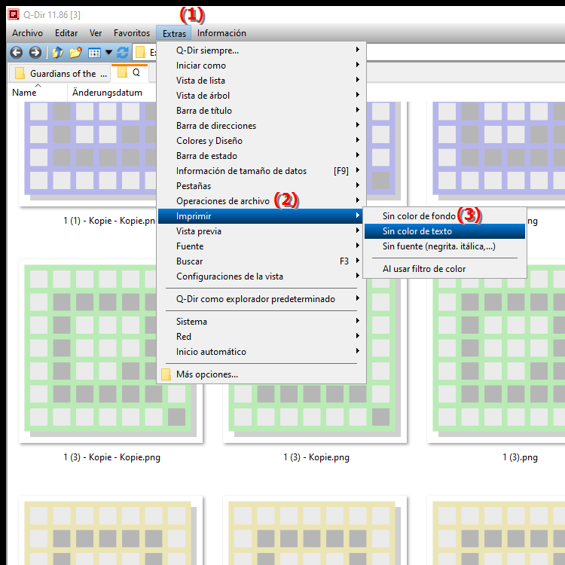This screenshot has height=565, width=565.
Task: Click the folder icon beside Más opciones
Action: coord(166,374)
